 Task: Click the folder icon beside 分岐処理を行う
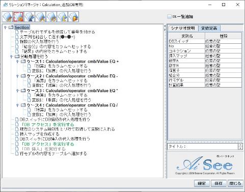point(17,57)
